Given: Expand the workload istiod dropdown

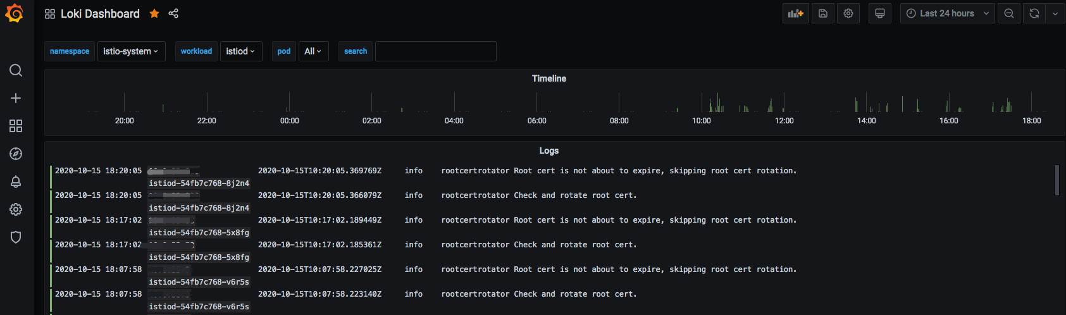Looking at the screenshot, I should [x=240, y=51].
